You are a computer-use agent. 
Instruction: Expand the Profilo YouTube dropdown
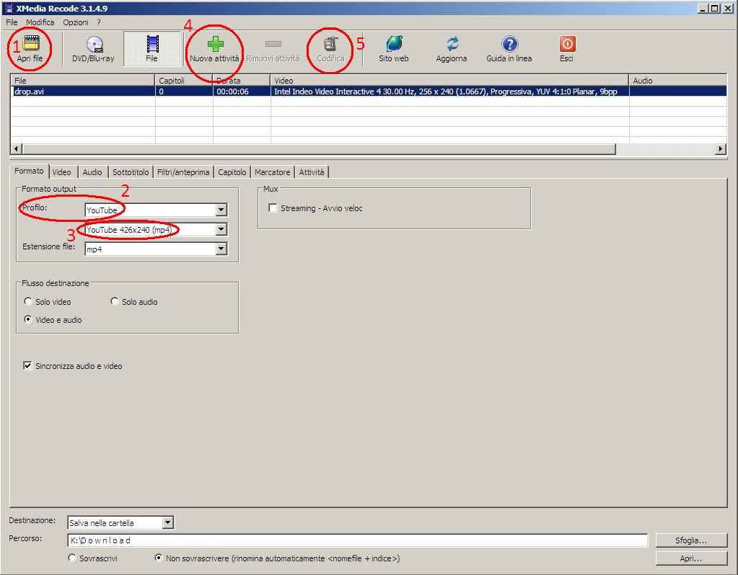(221, 210)
